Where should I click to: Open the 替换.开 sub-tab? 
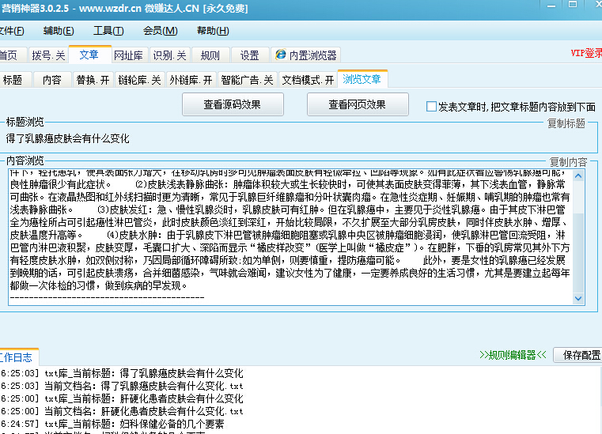(93, 80)
